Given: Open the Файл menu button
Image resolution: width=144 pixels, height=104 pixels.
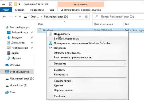Looking at the screenshot, I should pos(6,10).
